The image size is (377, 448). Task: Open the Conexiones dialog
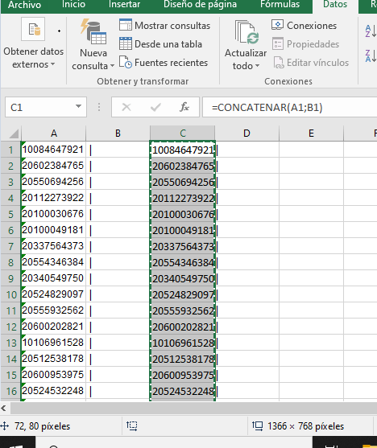tap(304, 26)
